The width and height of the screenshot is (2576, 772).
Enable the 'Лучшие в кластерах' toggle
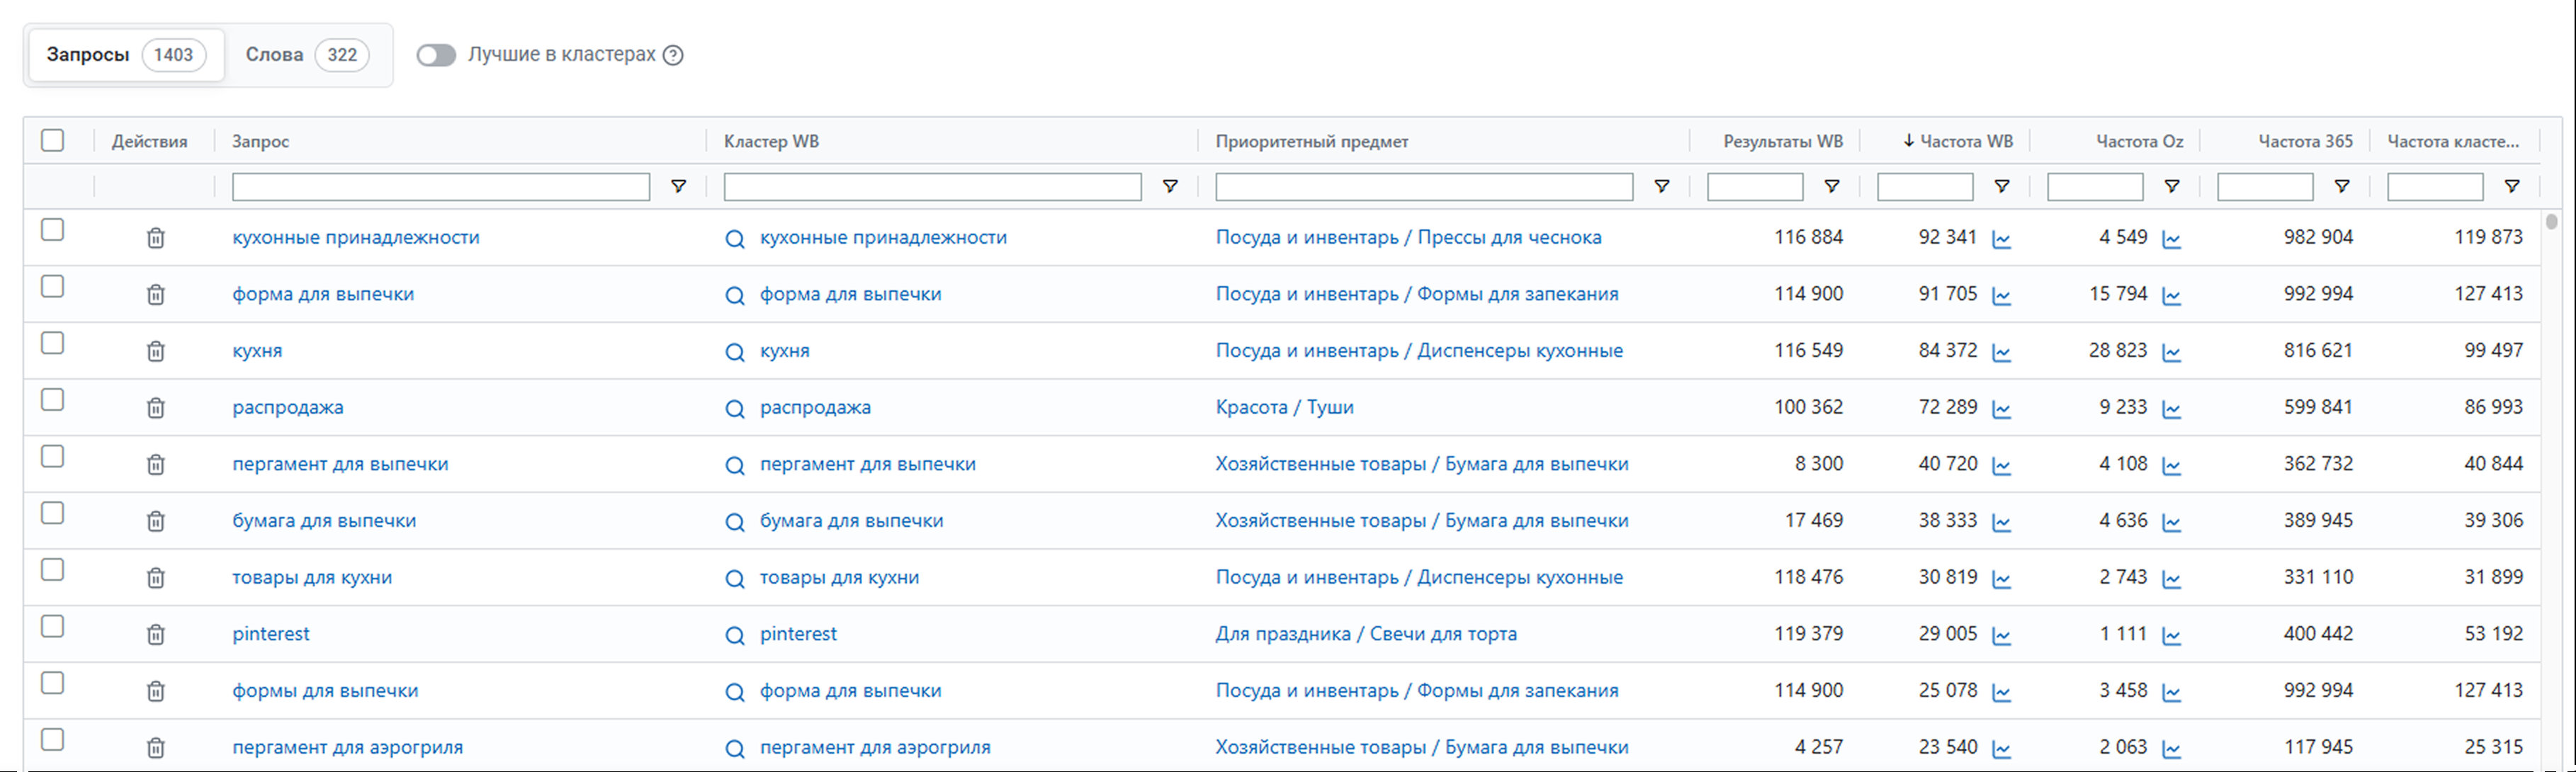coord(436,55)
